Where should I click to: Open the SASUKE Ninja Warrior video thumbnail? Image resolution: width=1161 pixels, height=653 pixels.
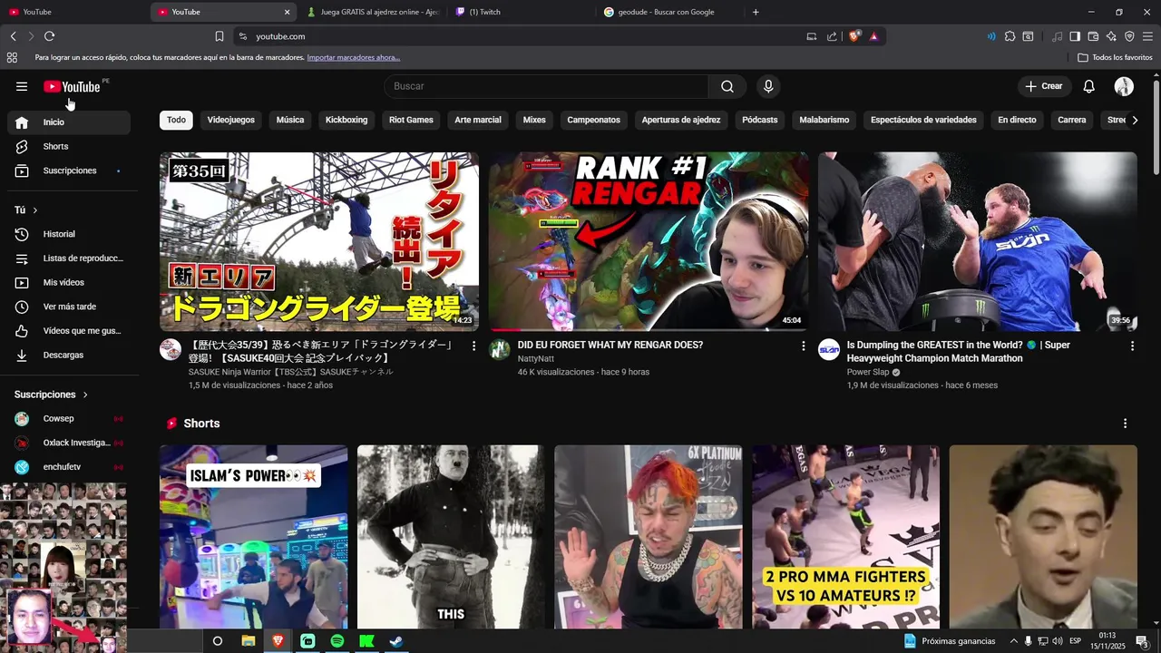(x=319, y=241)
